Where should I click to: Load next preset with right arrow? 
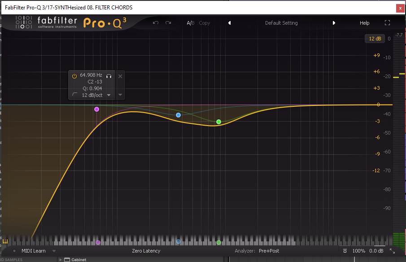pyautogui.click(x=334, y=23)
